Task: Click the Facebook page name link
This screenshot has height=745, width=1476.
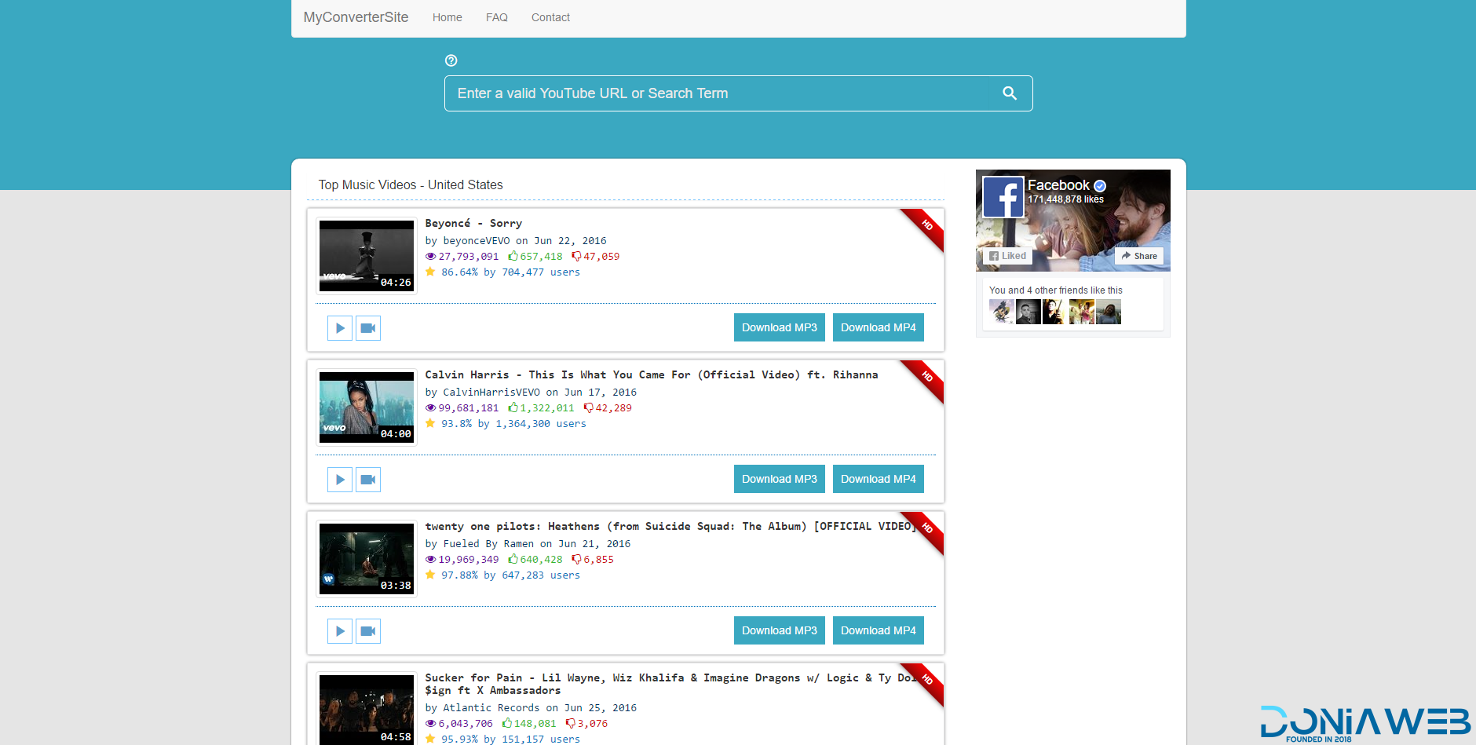Action: point(1058,185)
